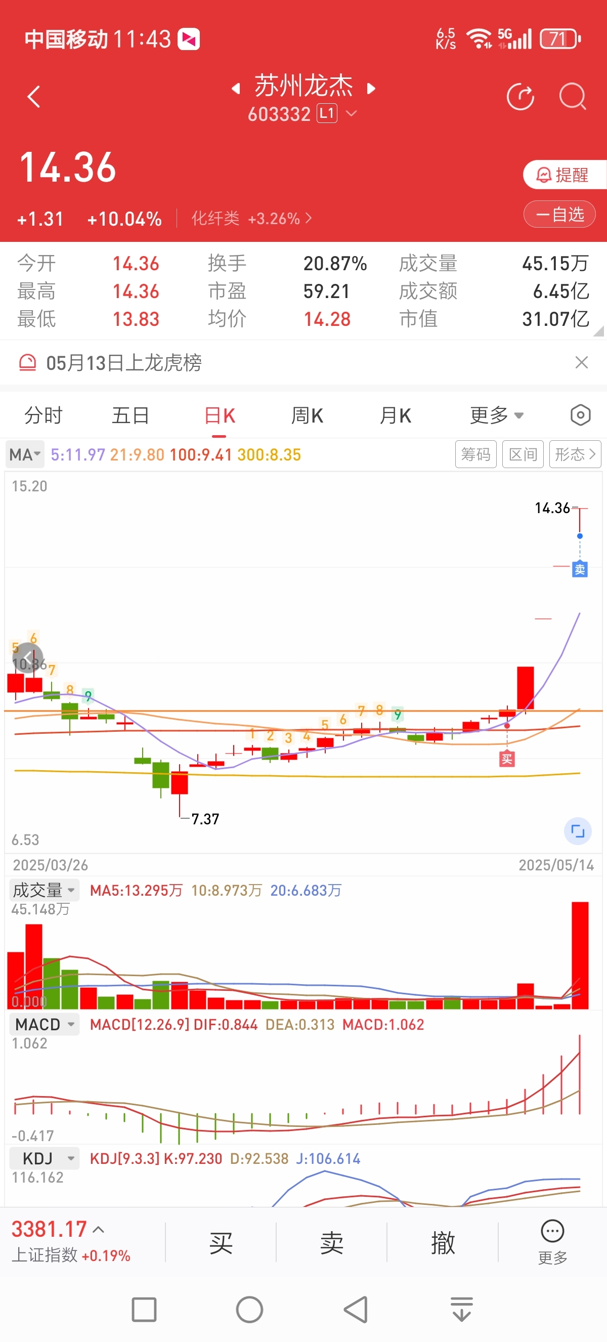607x1342 pixels.
Task: Tap Android back triangle button
Action: 356,1310
